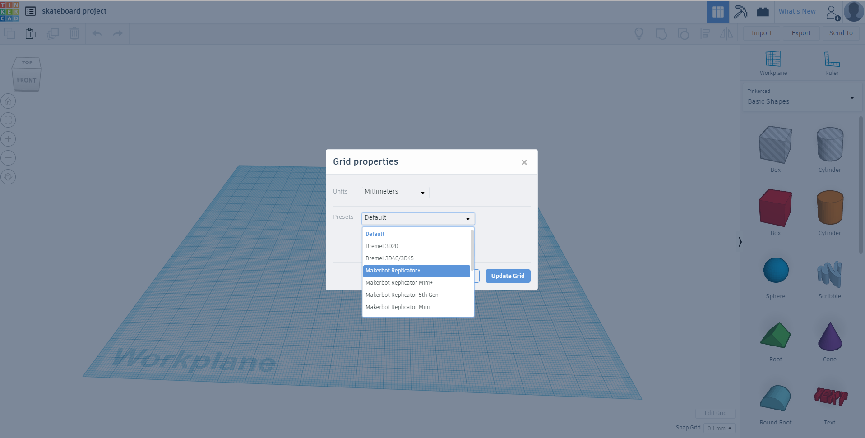Select the Workplane tool
The width and height of the screenshot is (865, 438).
pos(773,63)
